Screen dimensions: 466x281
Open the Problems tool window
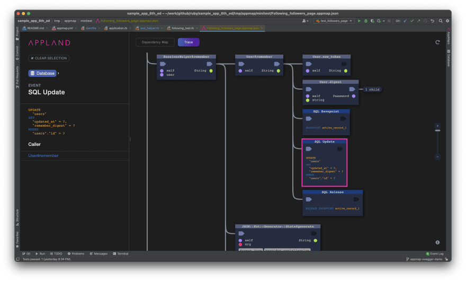click(76, 254)
